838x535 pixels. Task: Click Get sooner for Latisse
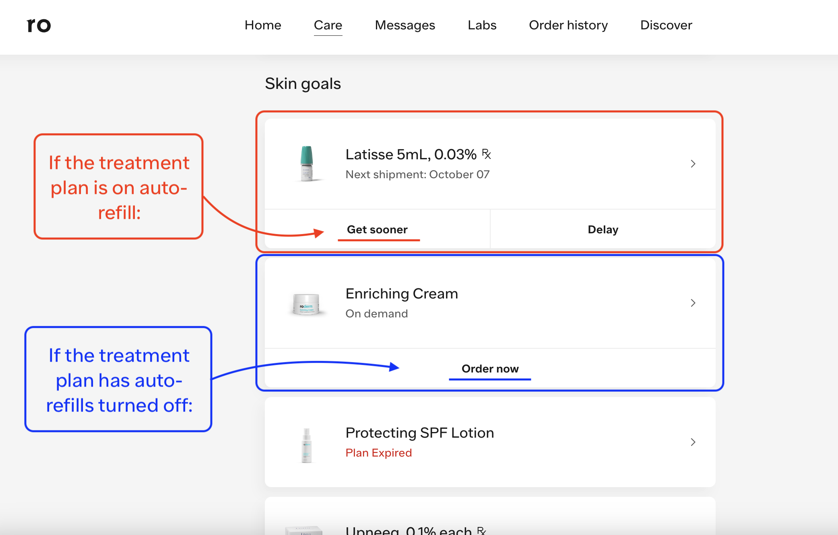point(377,229)
